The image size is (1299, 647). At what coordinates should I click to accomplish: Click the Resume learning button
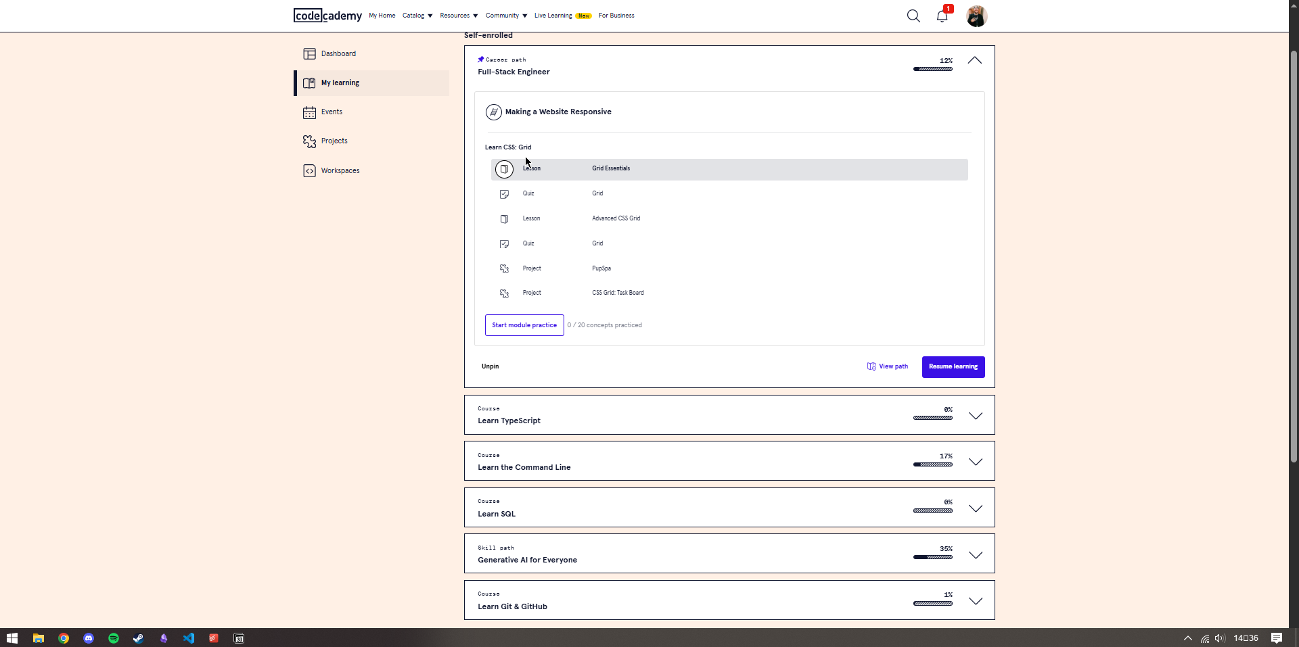(x=953, y=366)
